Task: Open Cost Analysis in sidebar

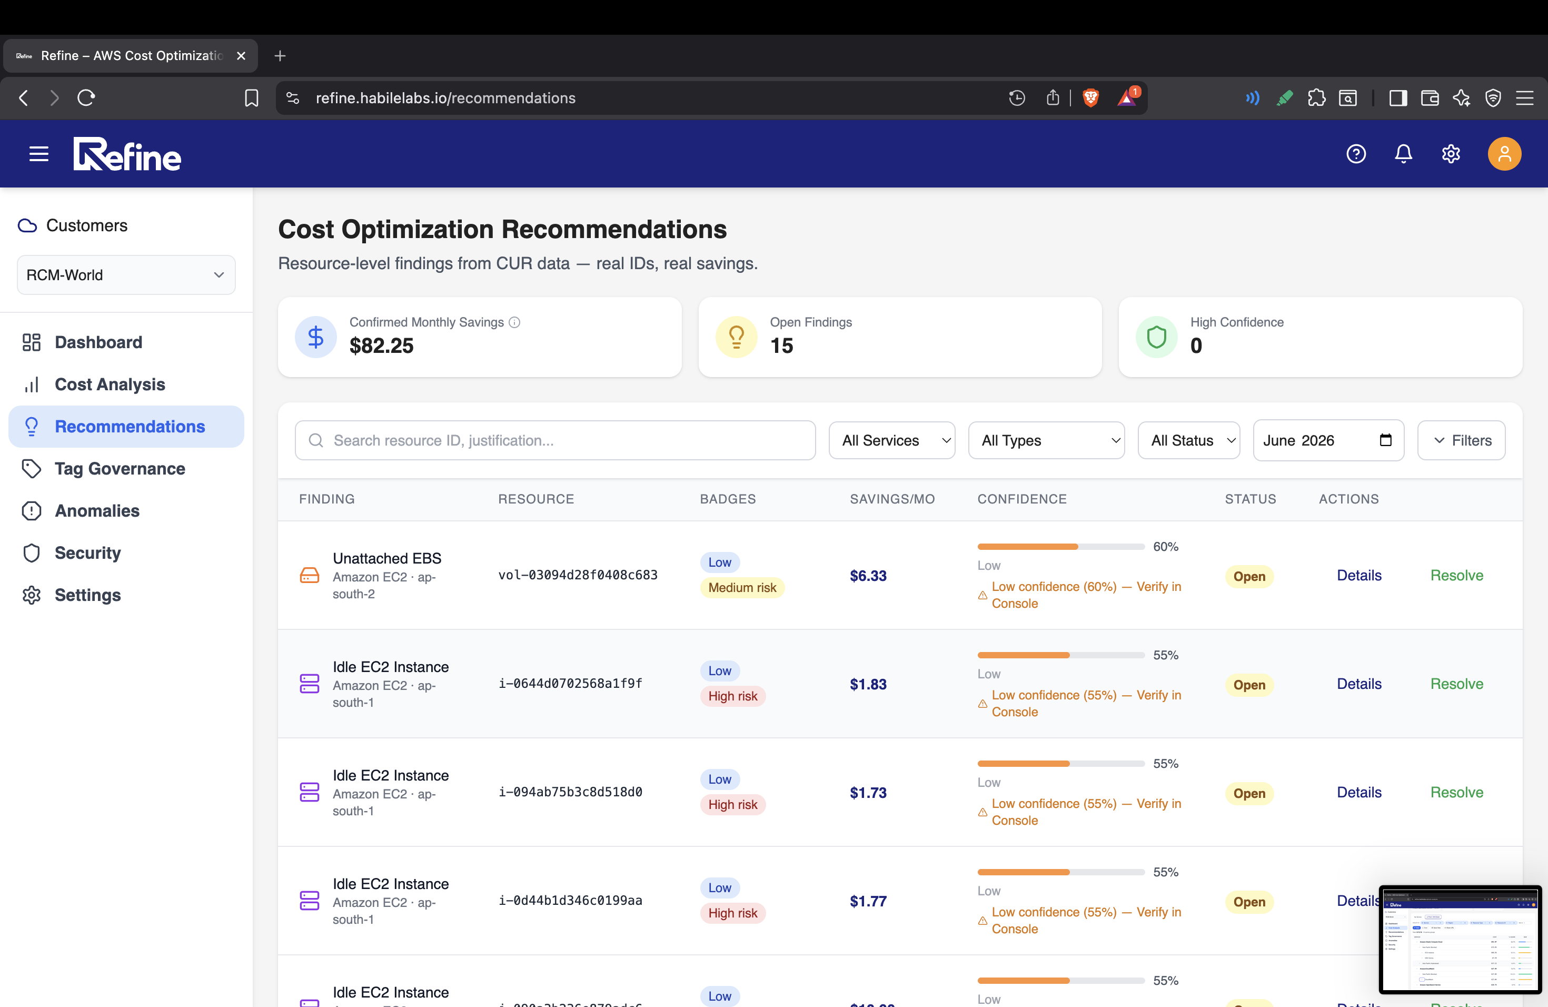Action: [x=126, y=384]
